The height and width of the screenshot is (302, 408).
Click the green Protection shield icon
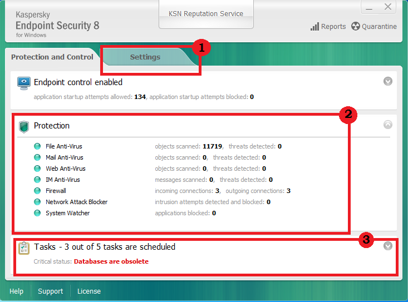pyautogui.click(x=24, y=126)
